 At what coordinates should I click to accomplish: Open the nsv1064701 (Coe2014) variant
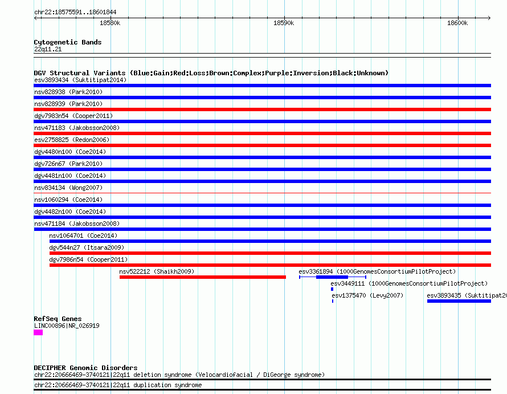tap(83, 235)
